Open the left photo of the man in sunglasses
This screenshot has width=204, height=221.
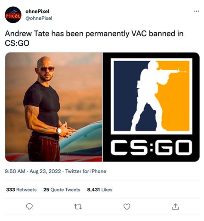(x=53, y=107)
